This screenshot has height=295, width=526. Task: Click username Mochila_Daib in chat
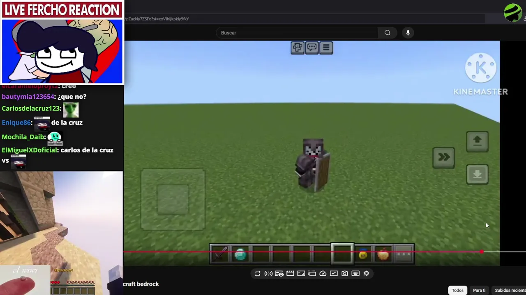click(23, 137)
